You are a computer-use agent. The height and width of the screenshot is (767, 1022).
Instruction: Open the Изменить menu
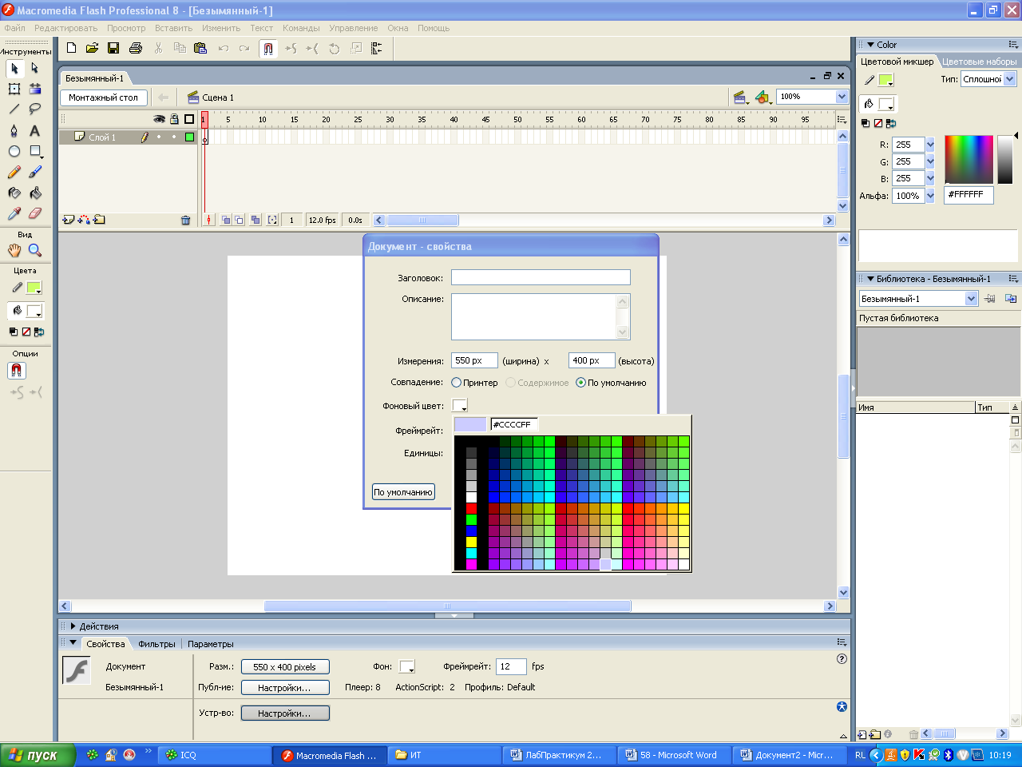point(221,28)
